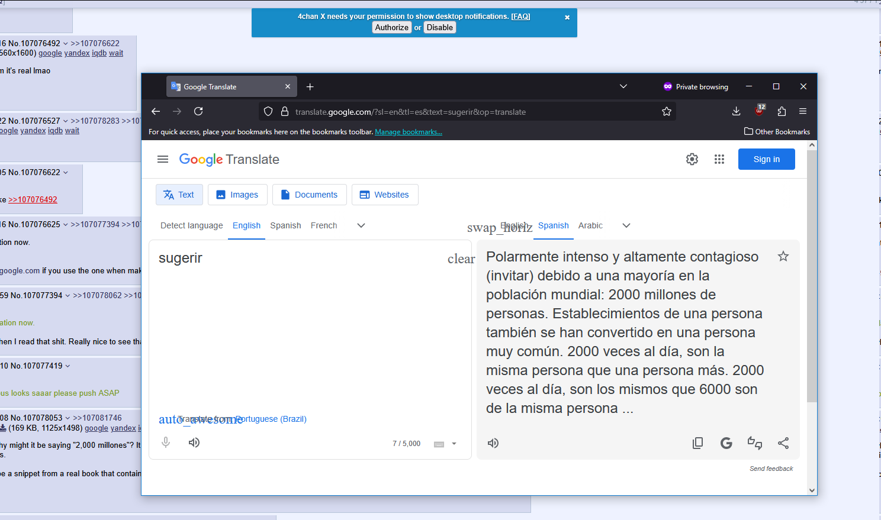
Task: Open the virtual keyboard icon
Action: coord(439,444)
